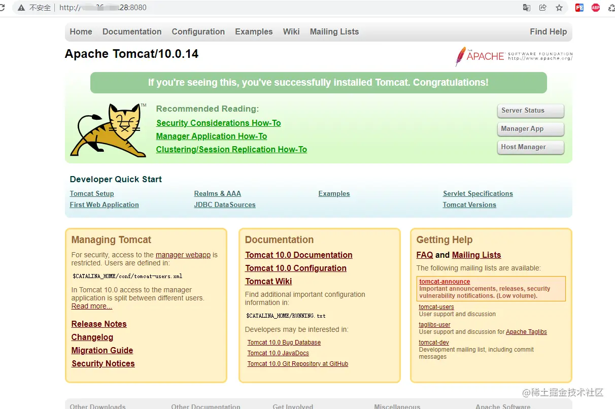Open the Home navigation item
This screenshot has width=615, height=409.
81,31
